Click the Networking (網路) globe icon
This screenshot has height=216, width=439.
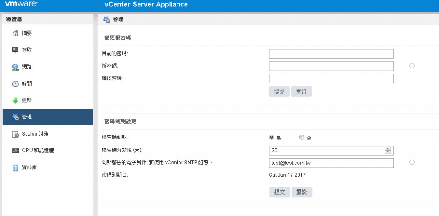[x=15, y=67]
